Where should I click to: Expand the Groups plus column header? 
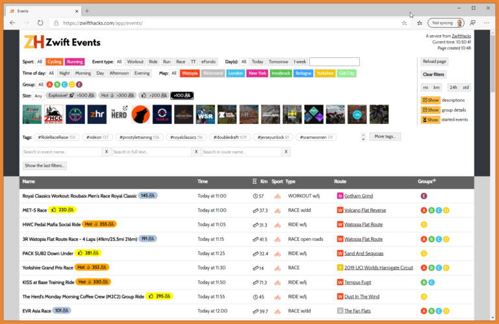coord(427,181)
